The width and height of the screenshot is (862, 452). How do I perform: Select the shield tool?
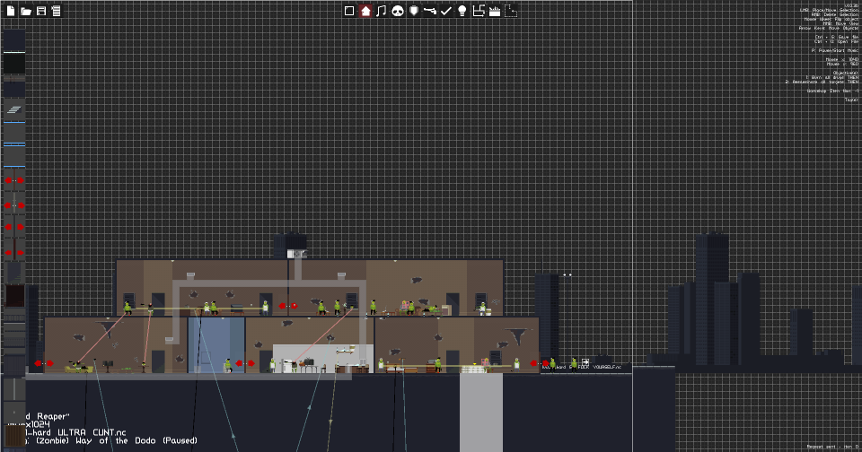pyautogui.click(x=414, y=11)
